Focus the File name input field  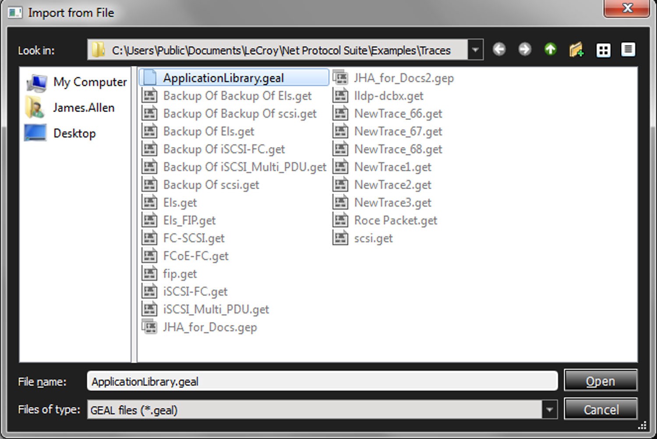[322, 381]
